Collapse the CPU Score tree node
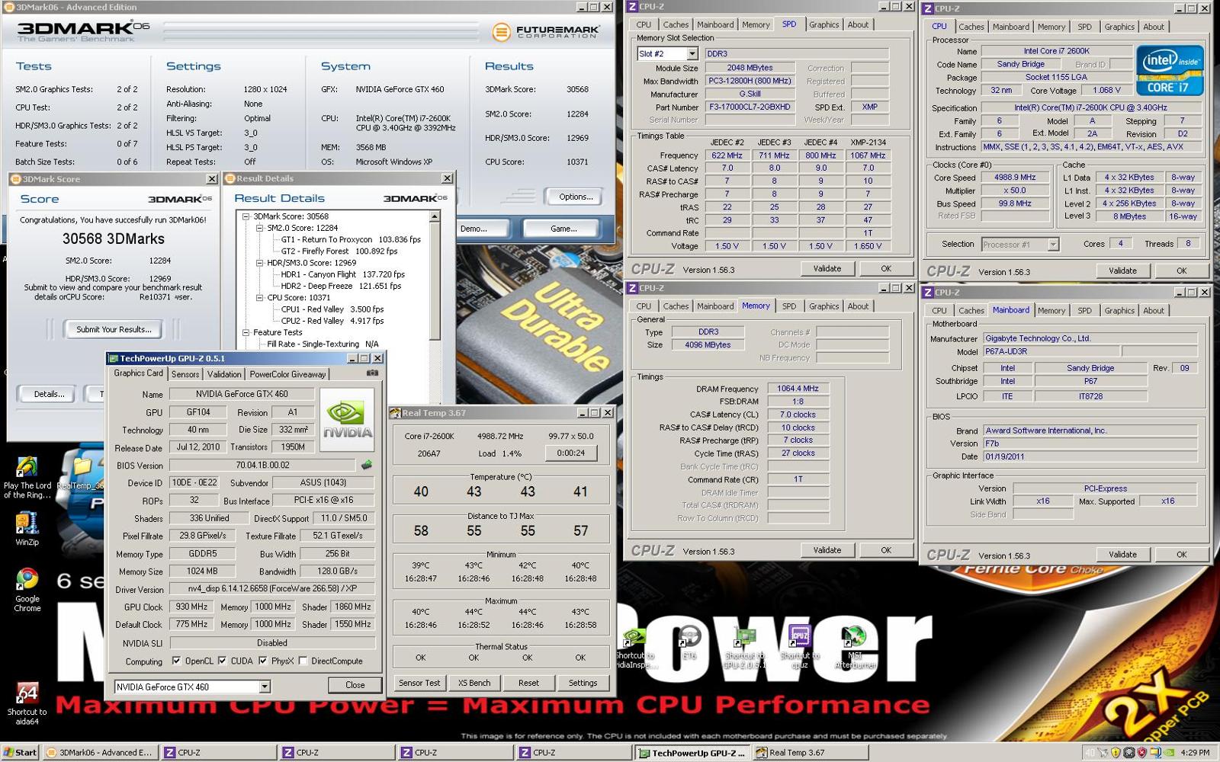 coord(259,298)
